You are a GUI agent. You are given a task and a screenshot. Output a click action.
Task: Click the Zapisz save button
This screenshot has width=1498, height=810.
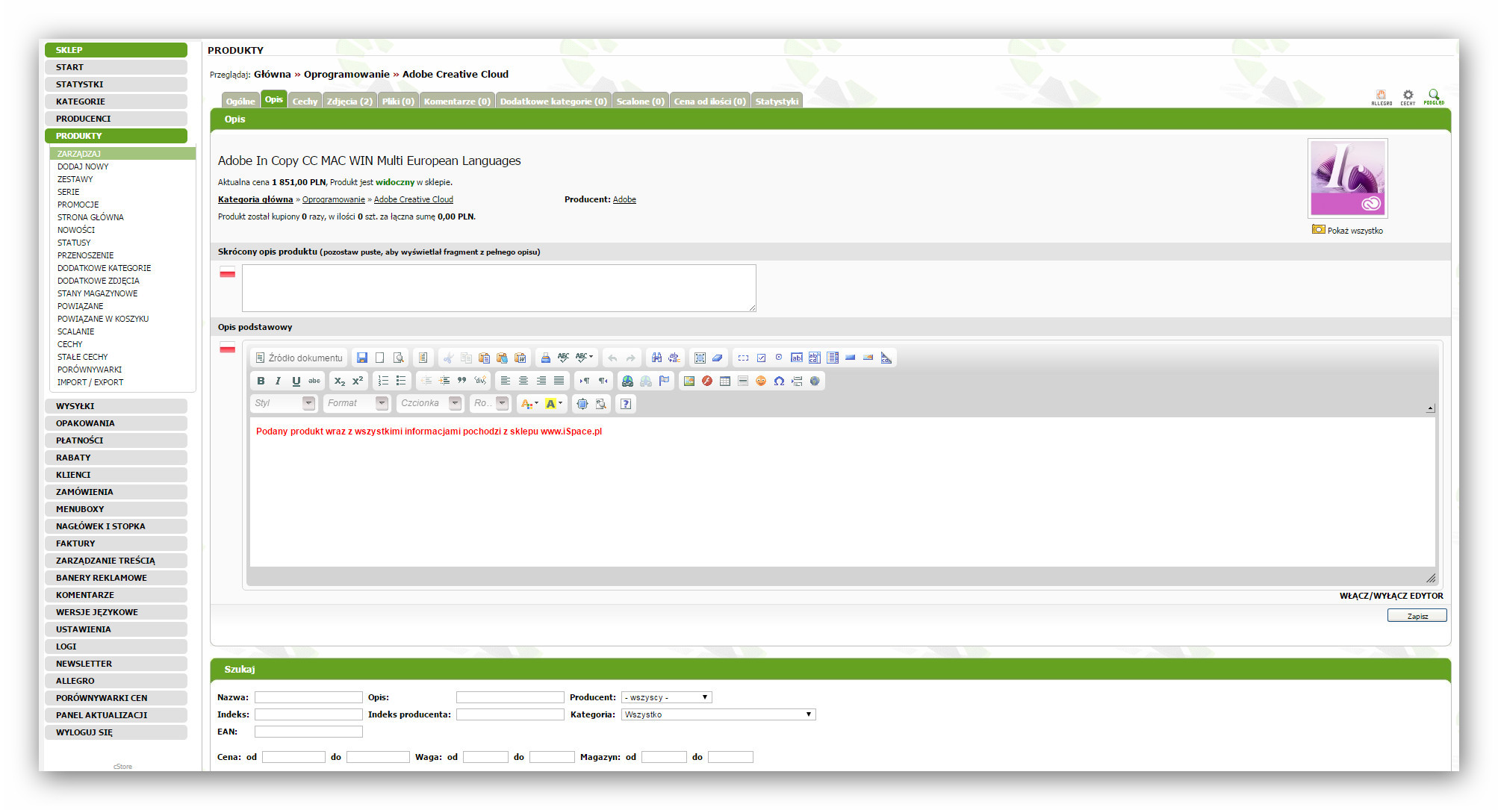coord(1417,616)
